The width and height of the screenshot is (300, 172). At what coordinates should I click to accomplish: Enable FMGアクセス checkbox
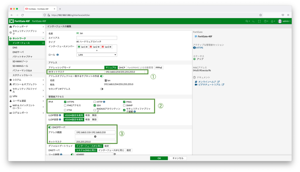pyautogui.click(x=65, y=105)
